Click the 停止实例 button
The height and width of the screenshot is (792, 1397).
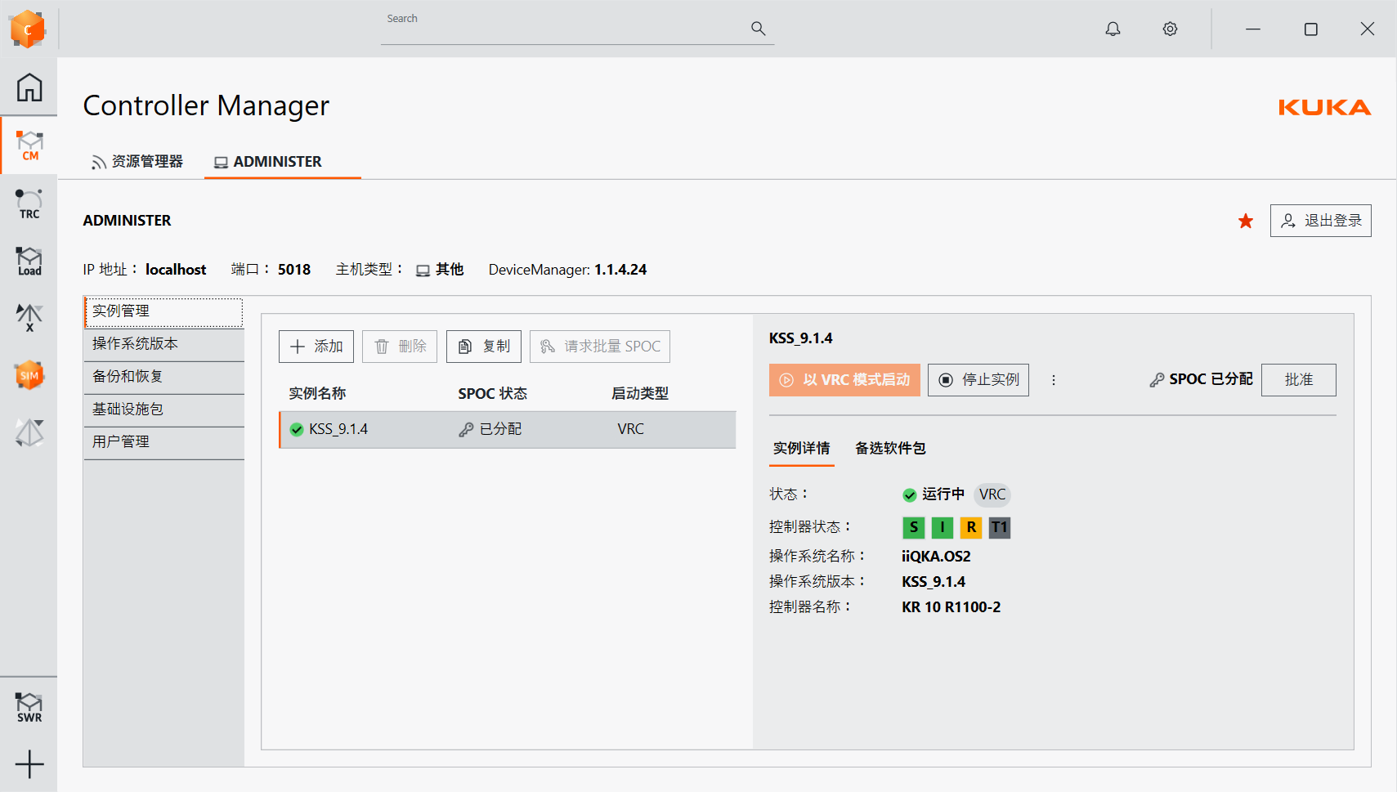click(978, 380)
